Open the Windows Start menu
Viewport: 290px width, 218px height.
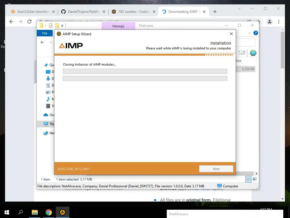click(7, 212)
